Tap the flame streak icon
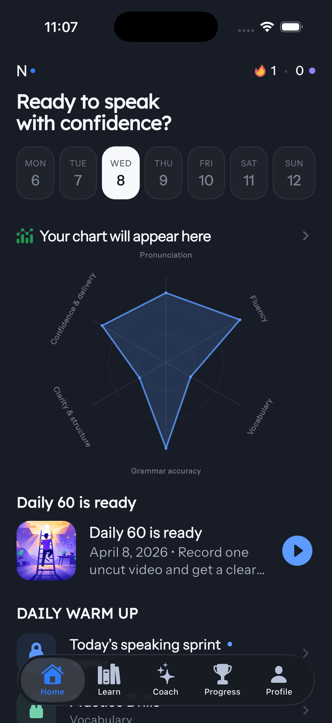This screenshot has height=723, width=332. [260, 71]
